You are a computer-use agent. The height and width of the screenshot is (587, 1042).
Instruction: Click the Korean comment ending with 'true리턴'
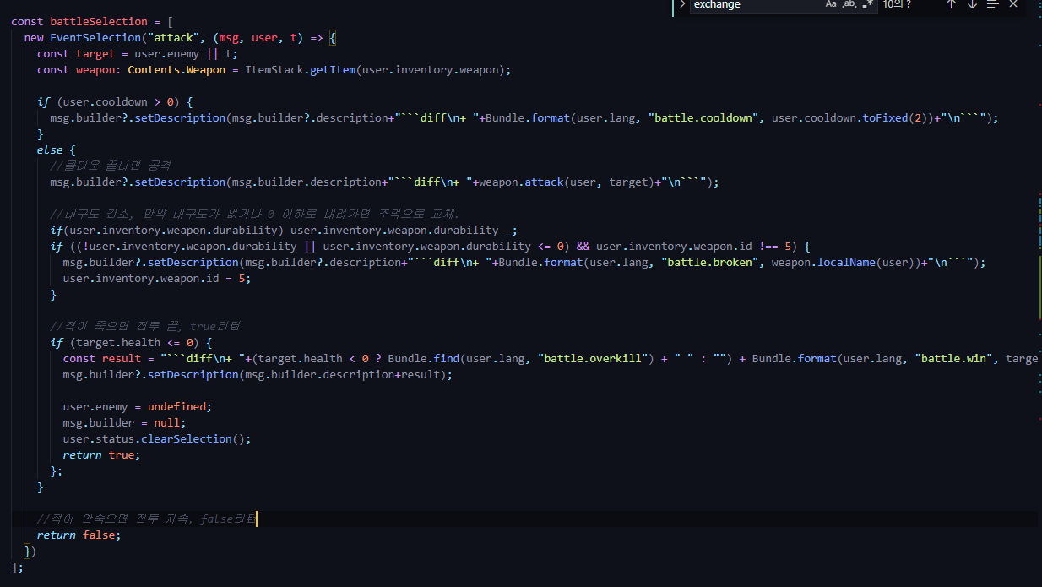tap(147, 326)
